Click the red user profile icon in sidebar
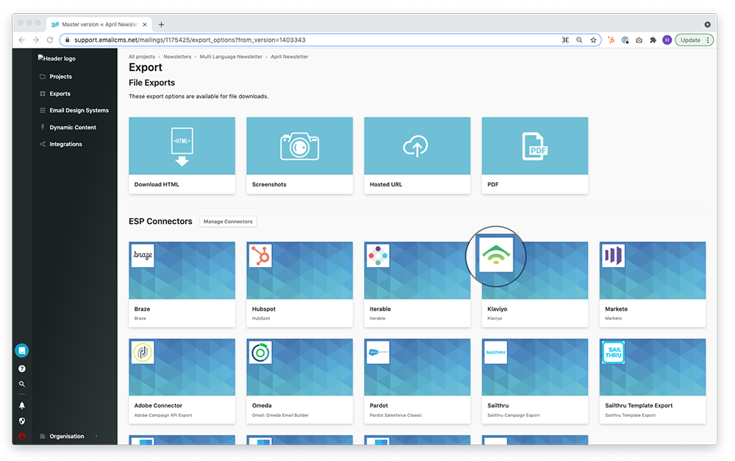The width and height of the screenshot is (735, 461). [22, 436]
